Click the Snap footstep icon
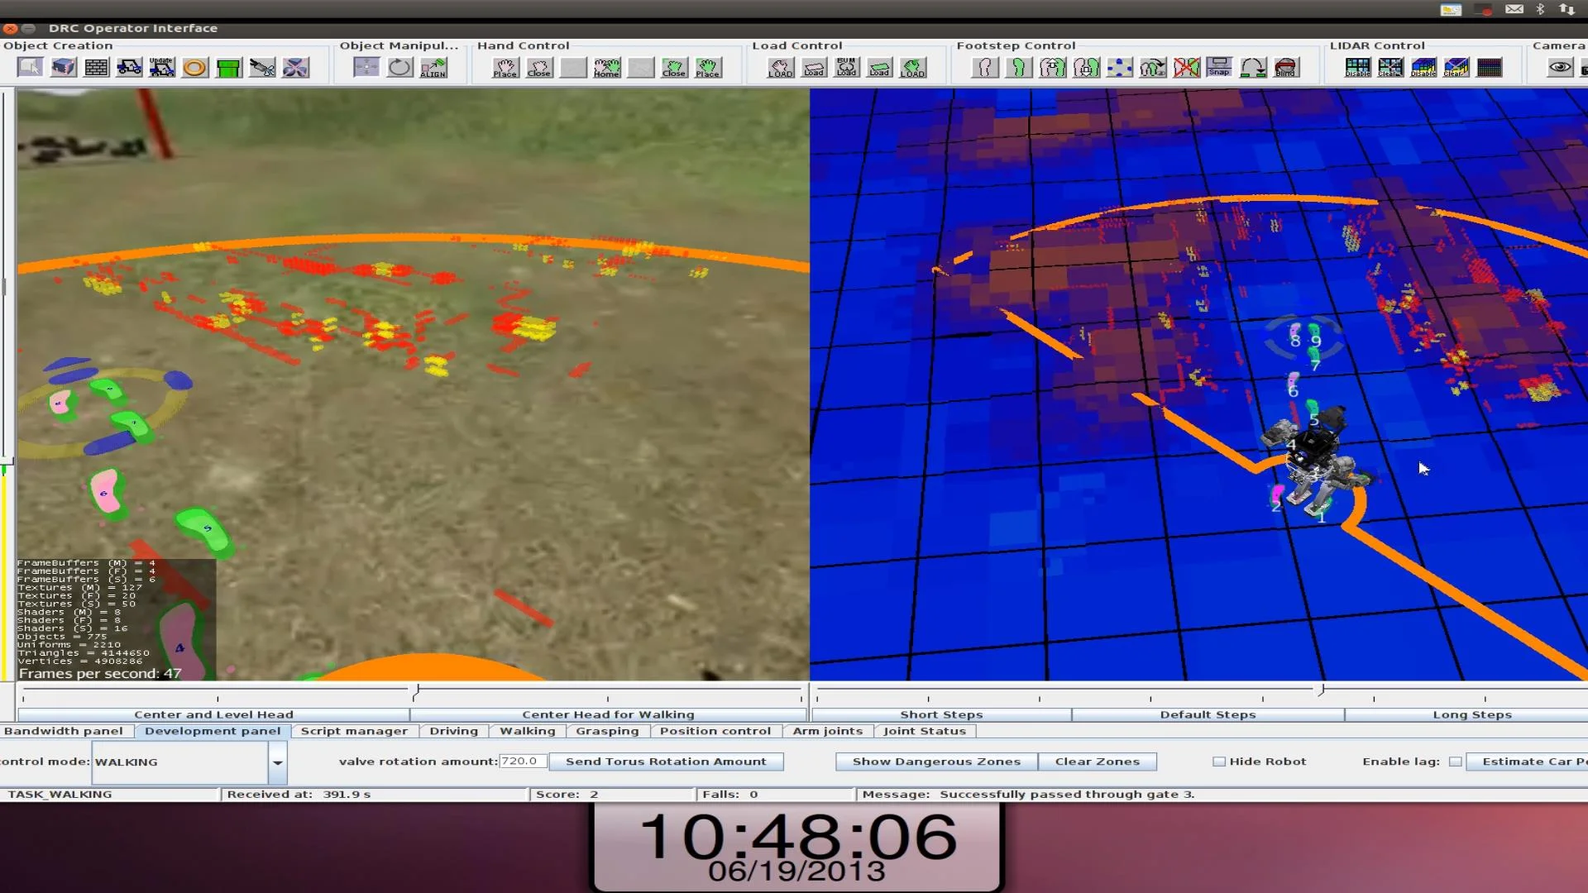Screen dimensions: 1588x893 [1218, 68]
